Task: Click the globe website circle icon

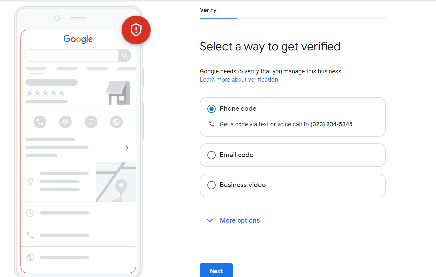Action: coord(116,122)
